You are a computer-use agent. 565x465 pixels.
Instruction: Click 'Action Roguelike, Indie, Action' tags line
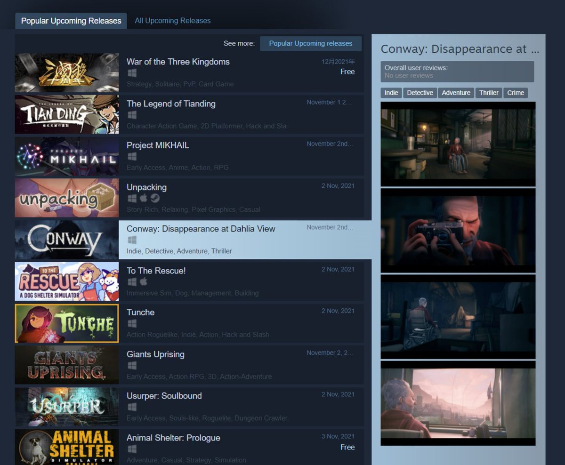198,335
